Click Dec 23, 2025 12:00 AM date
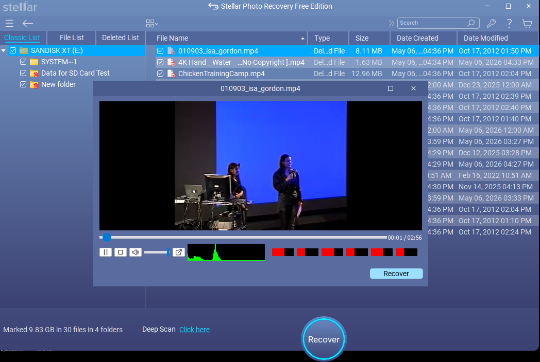 tap(495, 85)
